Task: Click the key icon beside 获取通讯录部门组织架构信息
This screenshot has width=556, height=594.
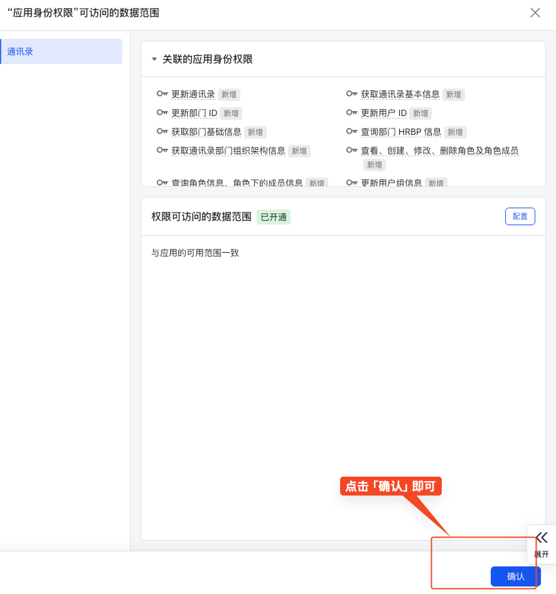Action: (163, 151)
